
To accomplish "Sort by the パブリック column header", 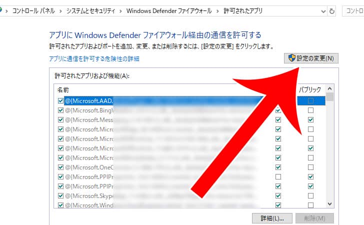I will point(309,89).
